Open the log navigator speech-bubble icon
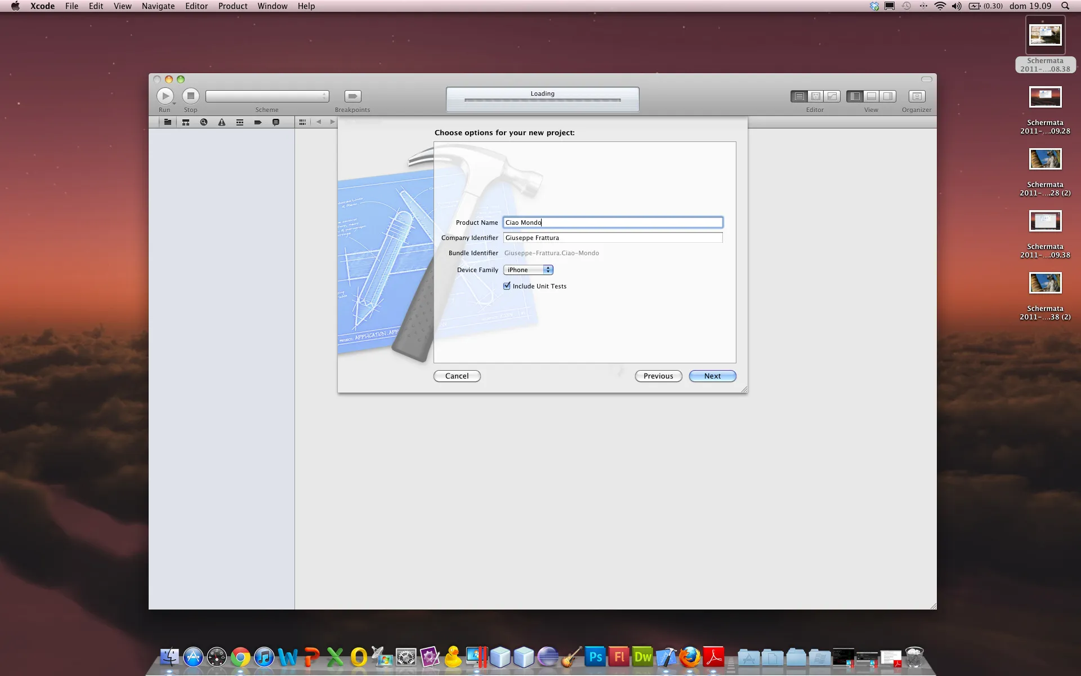1081x676 pixels. [276, 122]
